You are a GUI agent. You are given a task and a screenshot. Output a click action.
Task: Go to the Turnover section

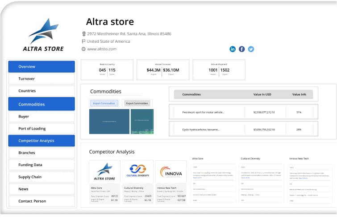[42, 79]
